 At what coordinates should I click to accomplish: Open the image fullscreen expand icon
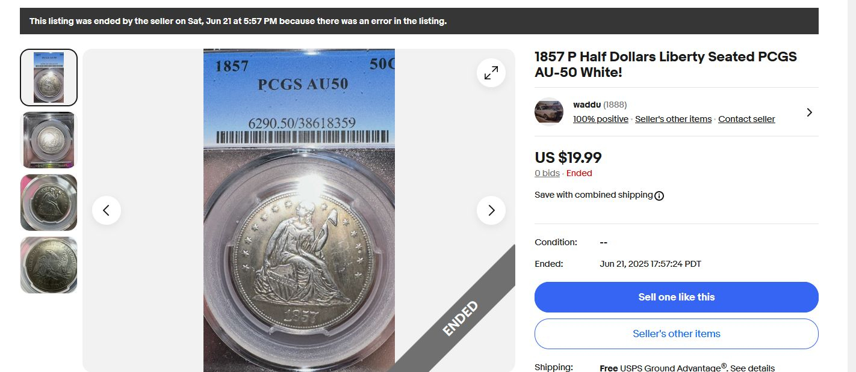[491, 73]
